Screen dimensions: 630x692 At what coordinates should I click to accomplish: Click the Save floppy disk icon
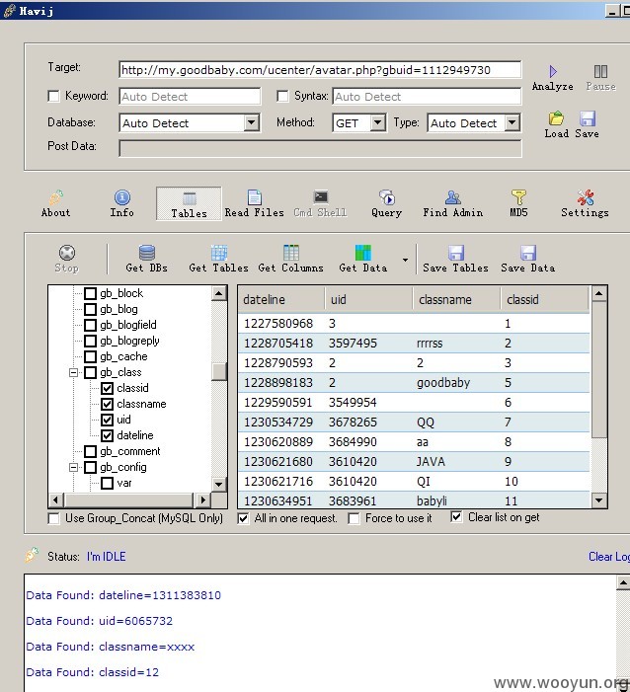pyautogui.click(x=588, y=118)
